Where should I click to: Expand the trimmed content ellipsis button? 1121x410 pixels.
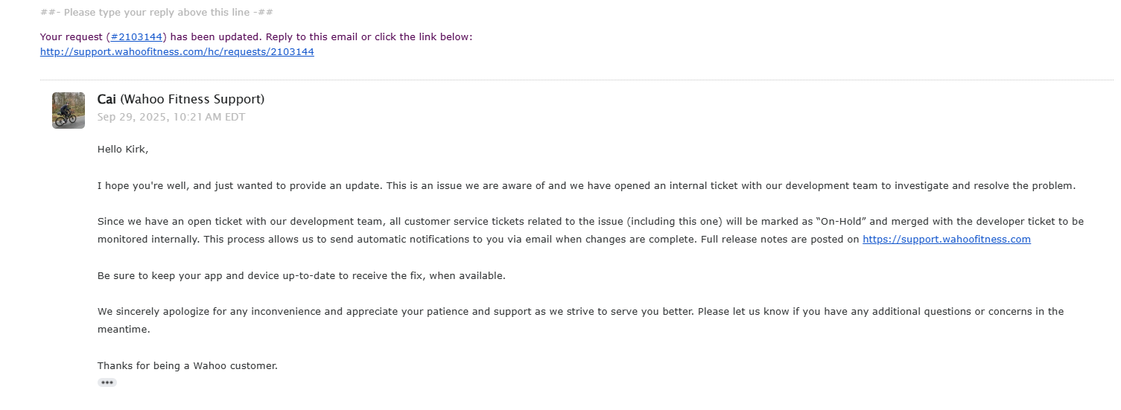[x=107, y=382]
